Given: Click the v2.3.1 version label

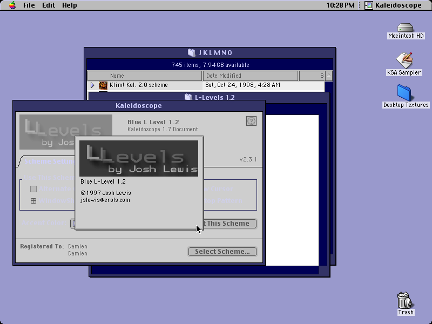Looking at the screenshot, I should pos(248,159).
